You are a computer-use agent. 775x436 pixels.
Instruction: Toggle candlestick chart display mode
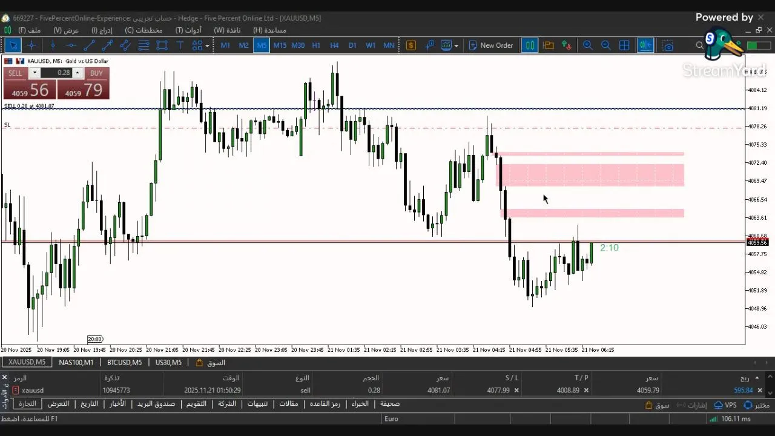click(x=530, y=45)
